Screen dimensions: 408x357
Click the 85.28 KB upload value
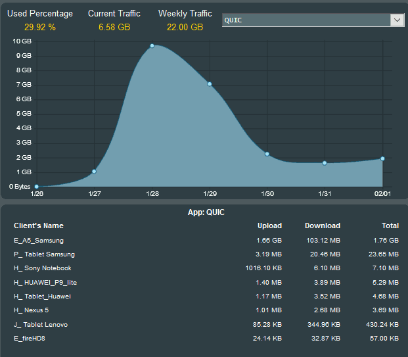(x=267, y=325)
